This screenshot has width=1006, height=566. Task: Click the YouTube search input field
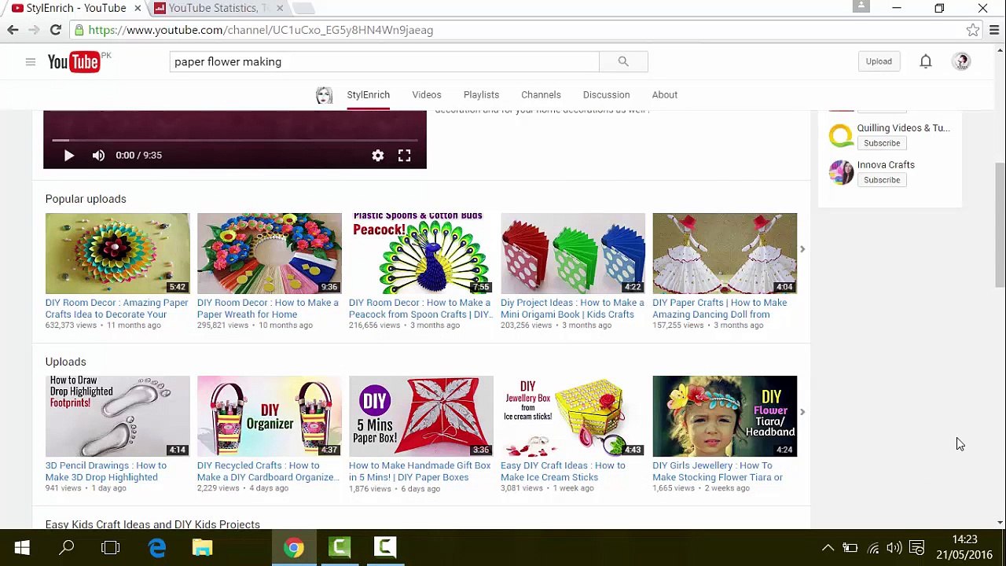384,61
